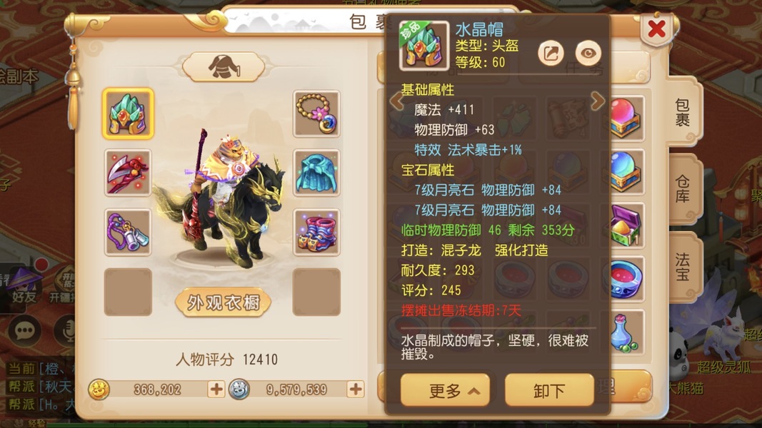Select the bead necklace equipment slot

coord(316,113)
